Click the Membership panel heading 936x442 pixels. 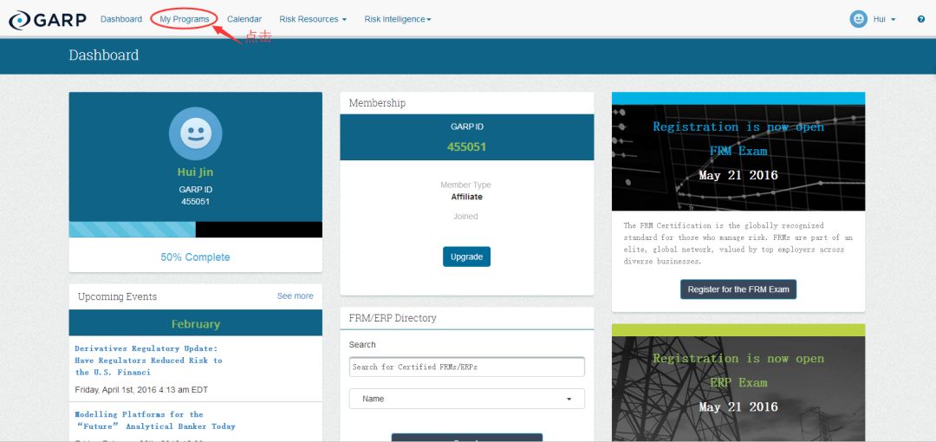click(377, 103)
